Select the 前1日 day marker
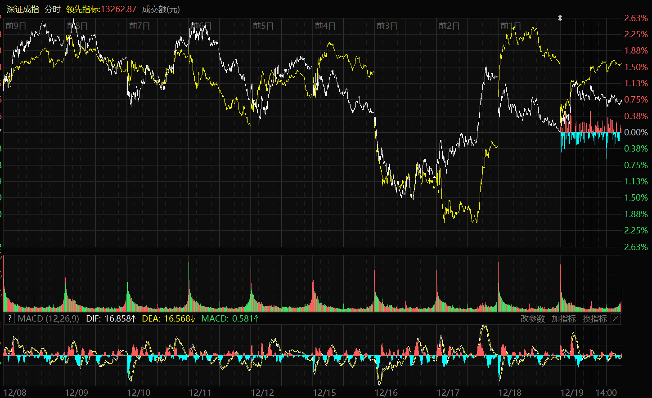 (x=511, y=26)
